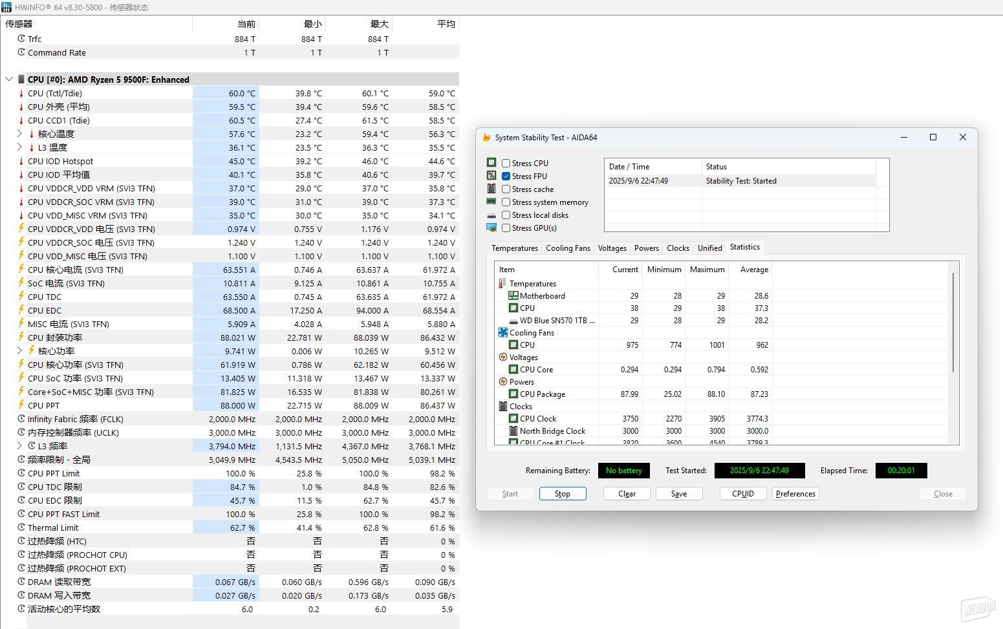The width and height of the screenshot is (1003, 629).
Task: Click the clock icon of DRAM 读取带宽 row
Action: (21, 582)
